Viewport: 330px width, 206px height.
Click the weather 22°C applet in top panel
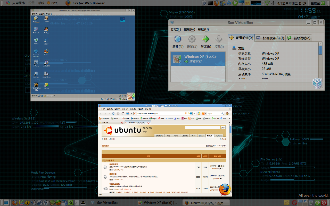pos(52,3)
